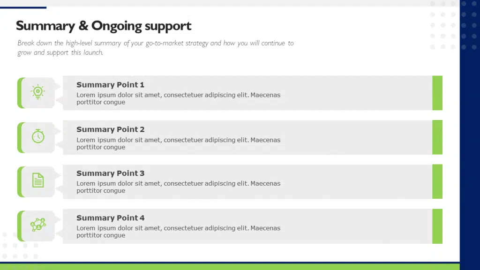The image size is (480, 270).
Task: Click the Lorem ipsum paragraph under Summary Point 3
Action: pos(178,187)
